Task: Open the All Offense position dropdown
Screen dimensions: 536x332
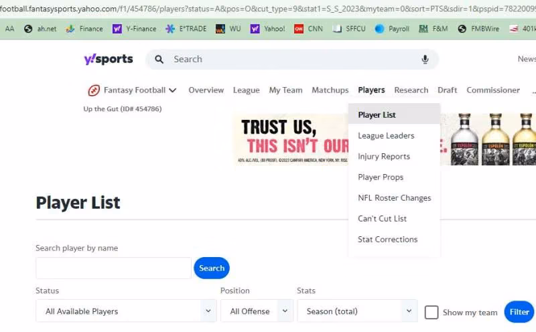Action: coord(257,311)
